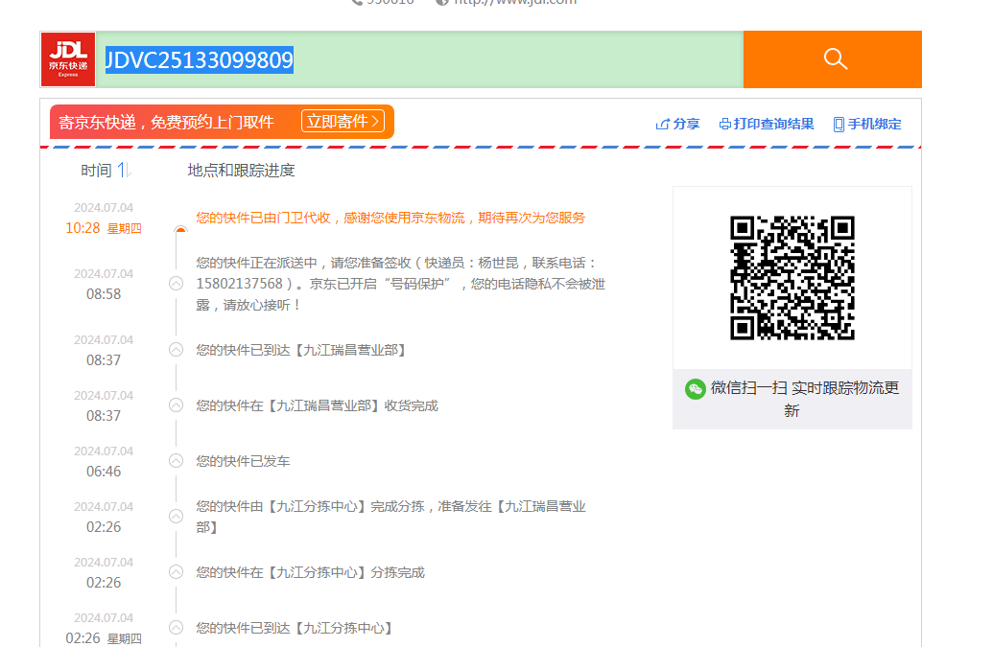Click the green WeChat icon

tap(696, 389)
